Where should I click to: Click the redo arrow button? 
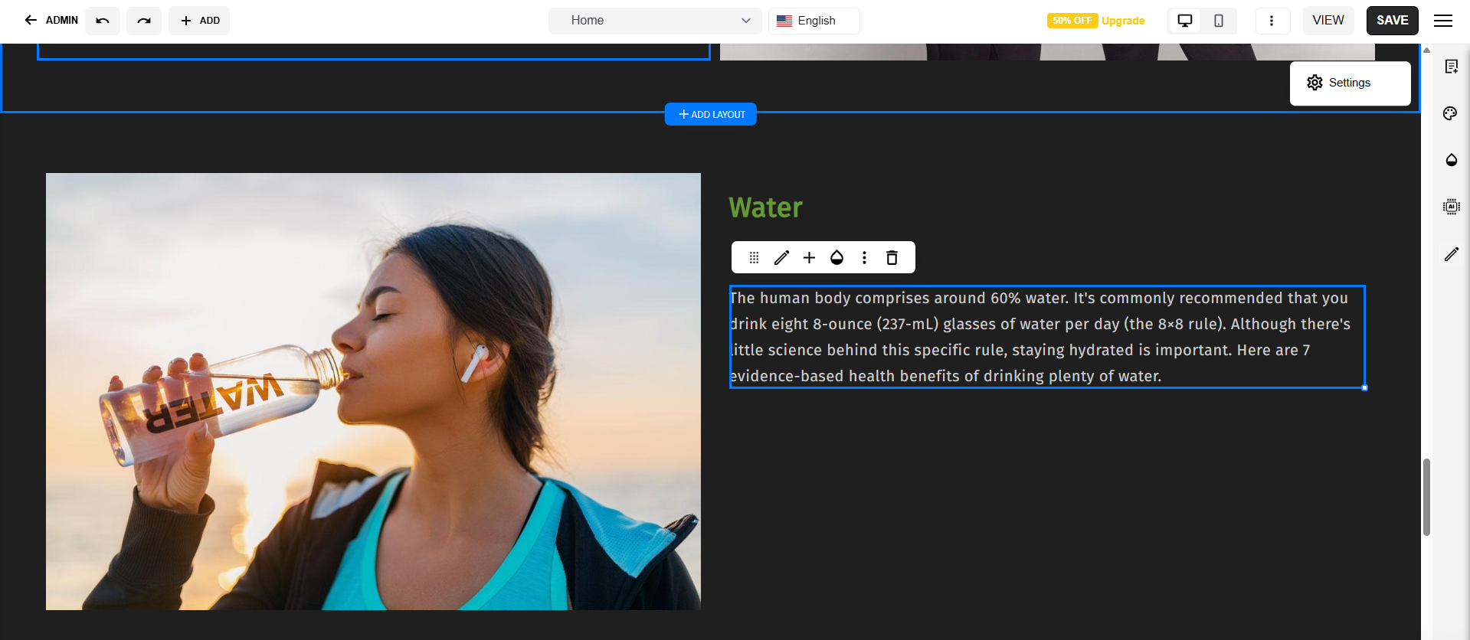[144, 21]
